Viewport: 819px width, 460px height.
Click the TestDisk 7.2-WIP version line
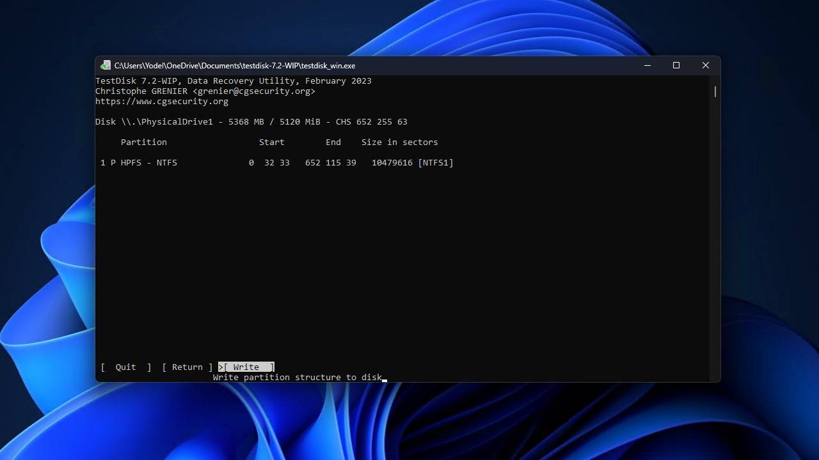click(x=233, y=81)
